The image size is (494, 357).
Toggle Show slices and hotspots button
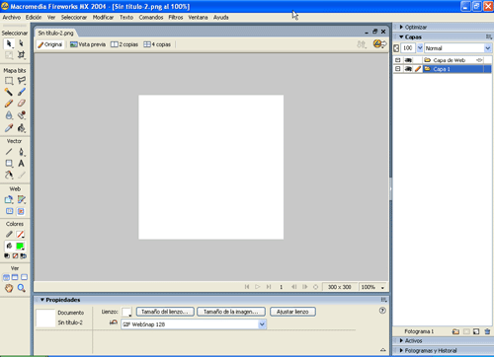pos(21,211)
